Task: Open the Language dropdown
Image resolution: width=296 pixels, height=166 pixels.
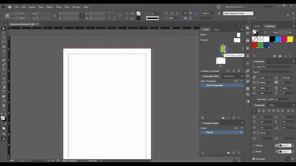Action: point(279,99)
